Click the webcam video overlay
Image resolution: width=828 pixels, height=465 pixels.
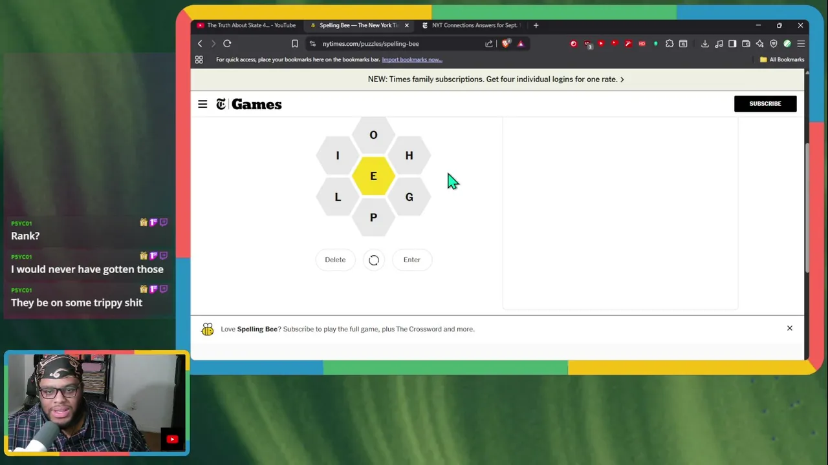96,403
